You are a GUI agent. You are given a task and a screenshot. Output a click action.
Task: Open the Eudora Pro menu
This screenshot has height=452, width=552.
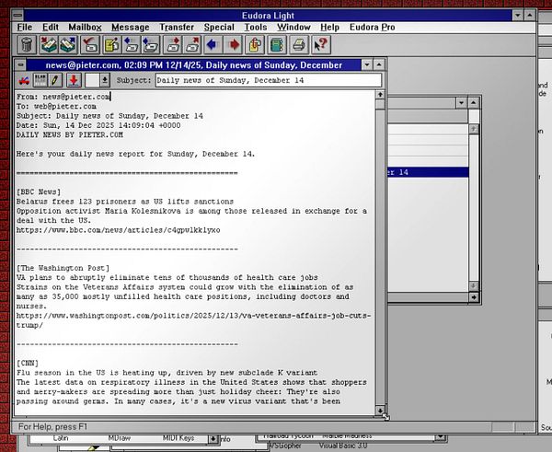(372, 28)
